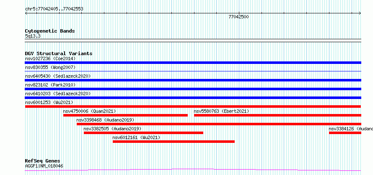Click the nsv823102 (Park2010) blue bar
The image size is (373, 175).
pos(193,89)
